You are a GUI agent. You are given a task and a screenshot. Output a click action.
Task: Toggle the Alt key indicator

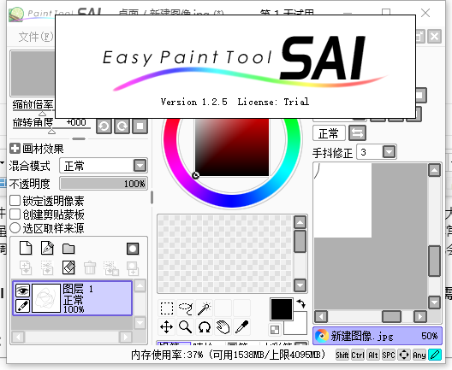pos(373,355)
